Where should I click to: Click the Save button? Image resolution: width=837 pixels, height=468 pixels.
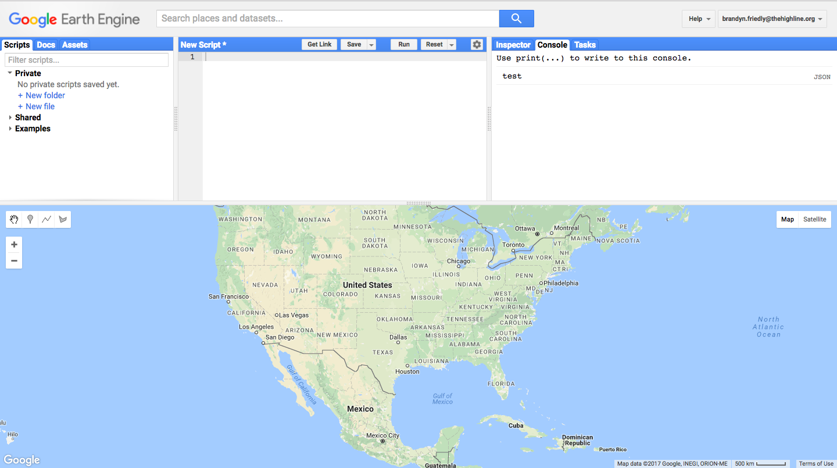(354, 44)
